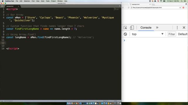Screen dimensions: 188x105
Task: Close the example.html tab in Sublime Text
Action: point(19,6)
